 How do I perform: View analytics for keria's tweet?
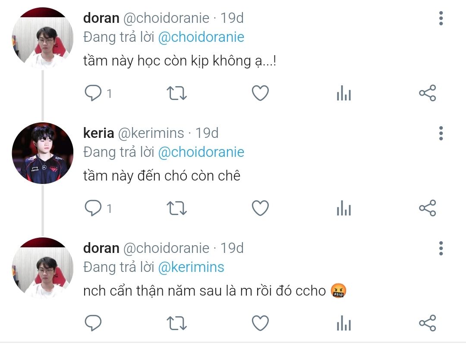click(344, 209)
